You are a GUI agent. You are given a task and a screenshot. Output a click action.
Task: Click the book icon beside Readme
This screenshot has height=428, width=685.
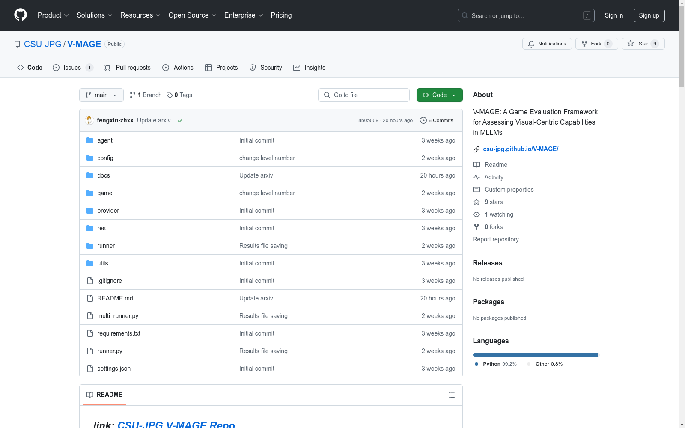click(x=477, y=165)
